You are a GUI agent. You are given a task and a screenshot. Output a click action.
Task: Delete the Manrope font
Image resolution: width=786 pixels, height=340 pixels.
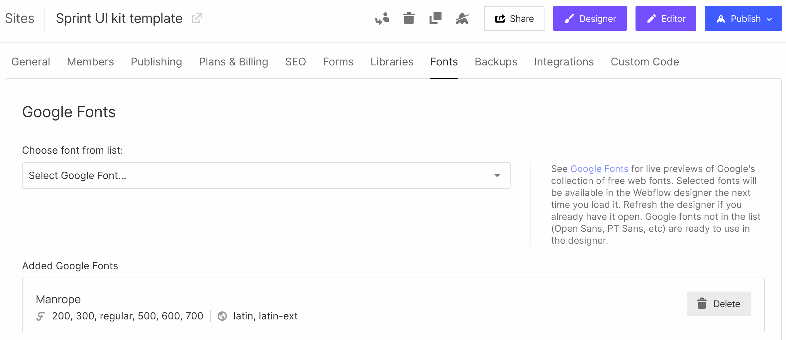(719, 303)
